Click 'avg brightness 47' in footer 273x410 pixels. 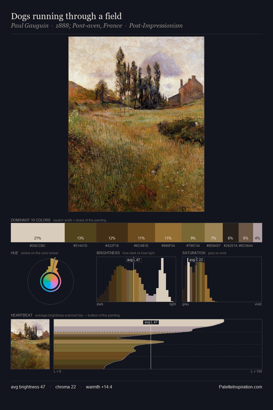click(28, 387)
